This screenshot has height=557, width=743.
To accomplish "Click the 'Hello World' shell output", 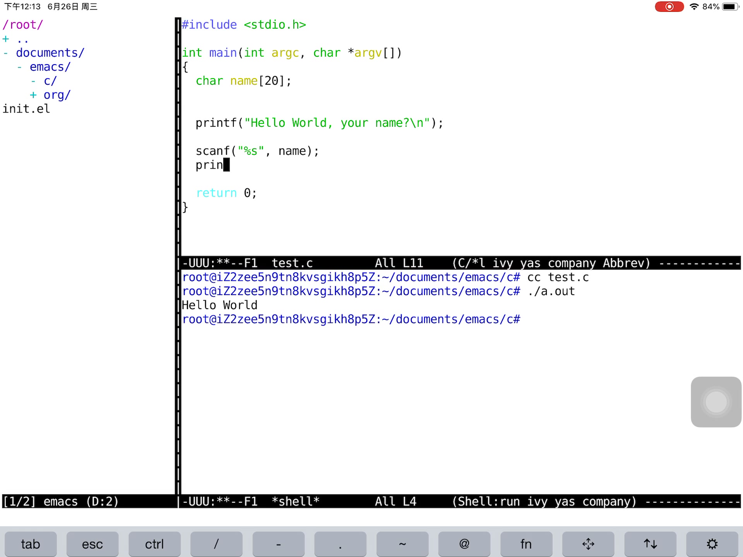I will [x=219, y=305].
